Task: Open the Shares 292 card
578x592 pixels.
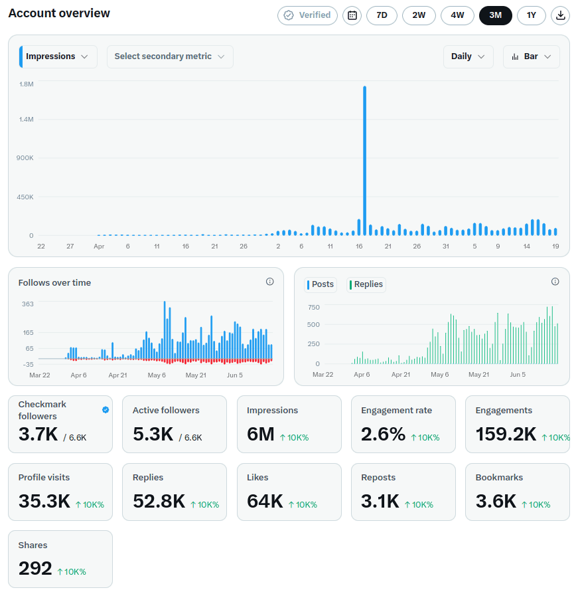Action: pos(60,559)
